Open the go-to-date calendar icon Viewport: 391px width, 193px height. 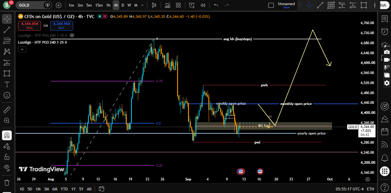point(101,189)
